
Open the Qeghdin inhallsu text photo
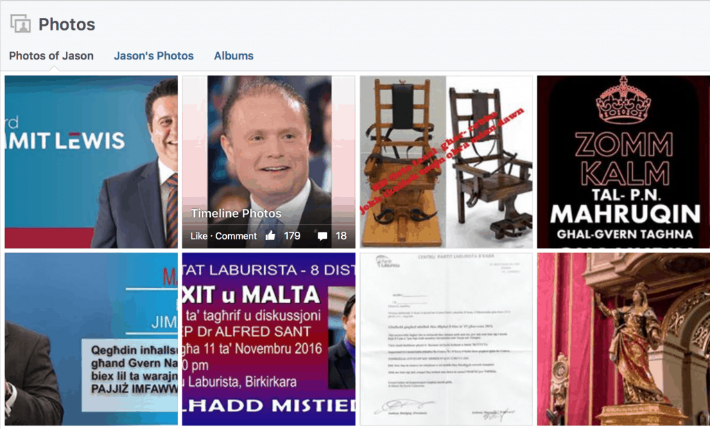click(92, 339)
